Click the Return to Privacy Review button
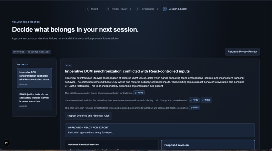272x151 pixels. [x=242, y=52]
